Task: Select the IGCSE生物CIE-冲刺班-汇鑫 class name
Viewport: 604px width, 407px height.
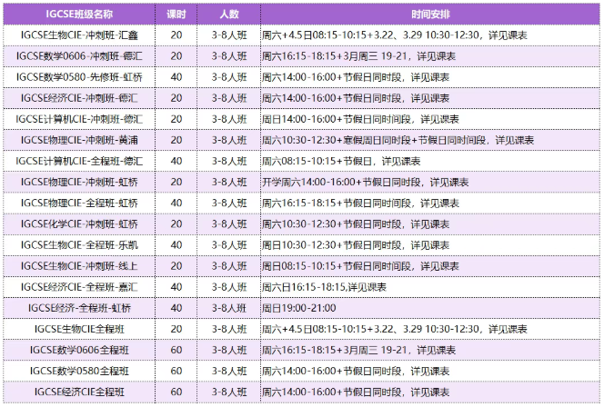Action: pos(79,35)
